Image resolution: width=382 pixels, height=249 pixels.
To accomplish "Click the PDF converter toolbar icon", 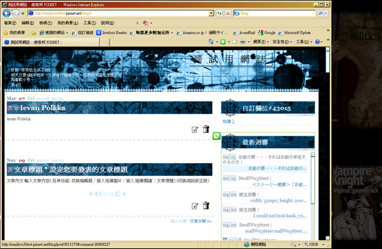I will [x=146, y=23].
